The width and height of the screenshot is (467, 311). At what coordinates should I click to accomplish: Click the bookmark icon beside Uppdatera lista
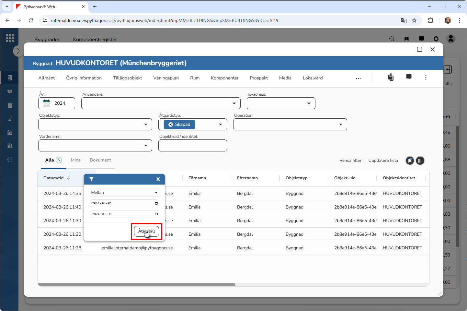(x=410, y=161)
